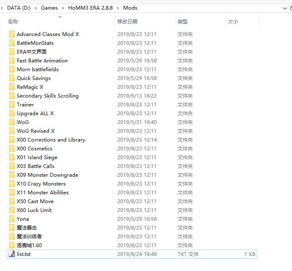Click the X50 Cast Move folder icon
Screen dimensions: 292x271
point(12,201)
